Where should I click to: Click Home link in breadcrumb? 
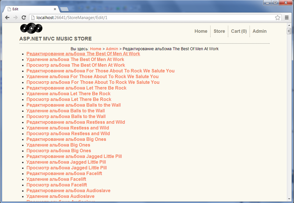[96, 49]
